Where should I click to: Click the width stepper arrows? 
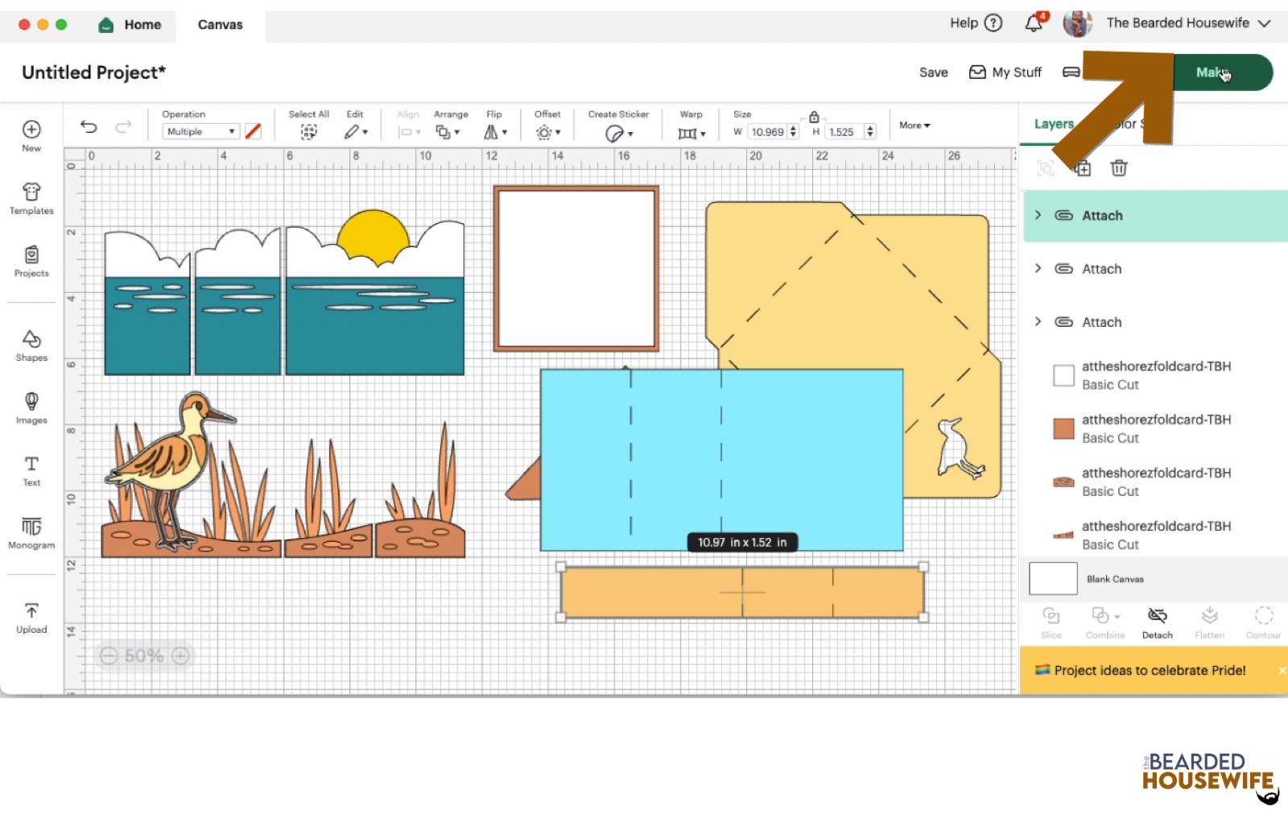click(793, 131)
